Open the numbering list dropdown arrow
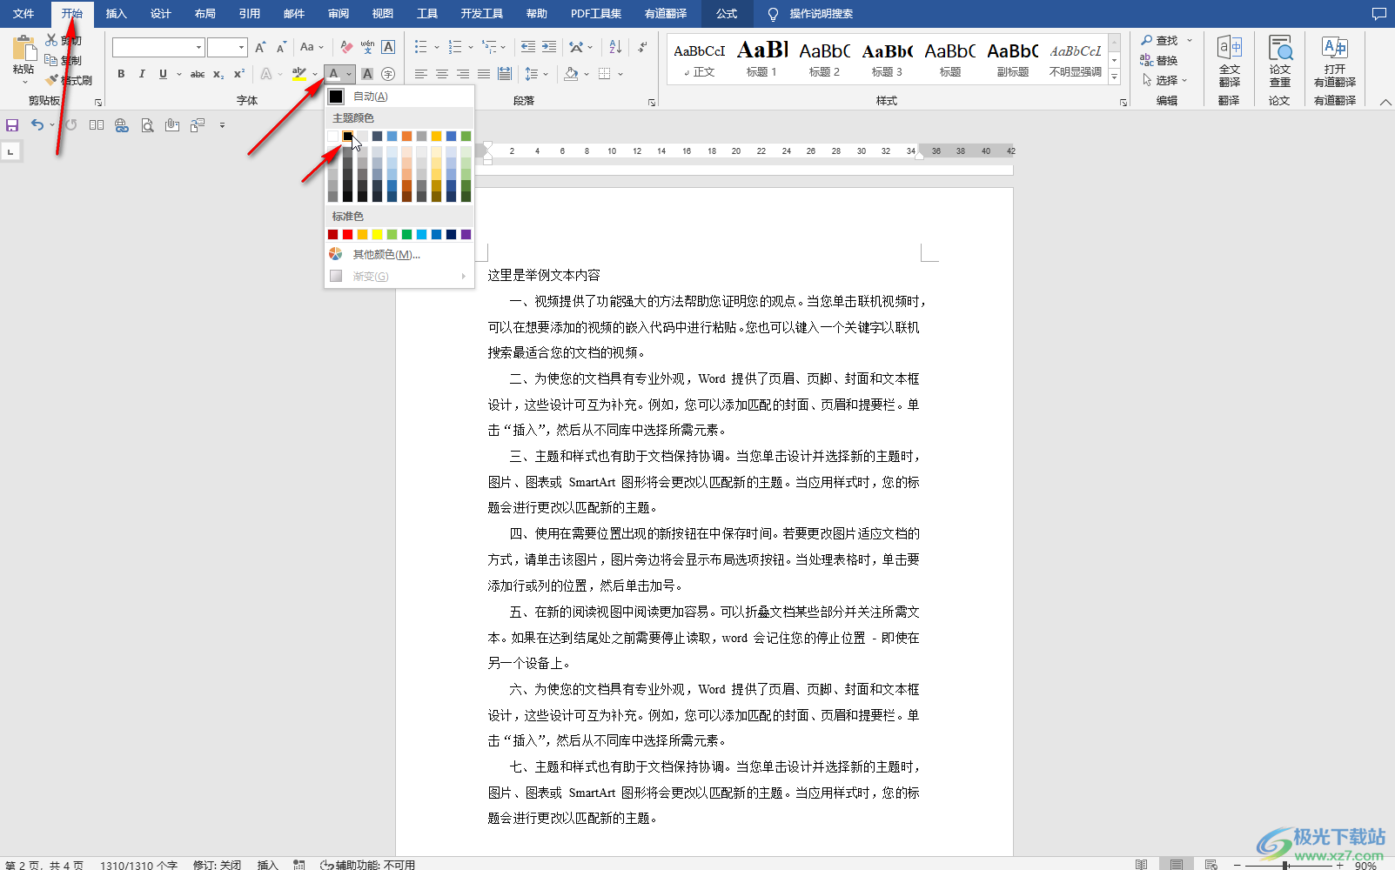Viewport: 1395px width, 870px height. click(470, 47)
